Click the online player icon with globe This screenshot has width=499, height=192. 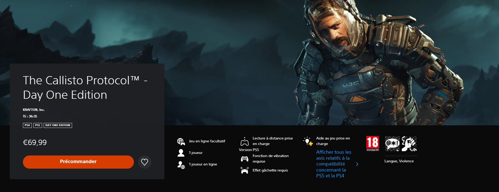click(181, 165)
